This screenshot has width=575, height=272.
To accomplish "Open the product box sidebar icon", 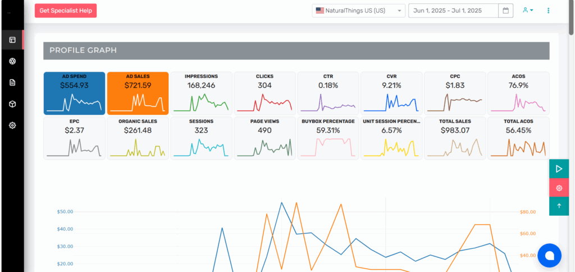I will (12, 104).
